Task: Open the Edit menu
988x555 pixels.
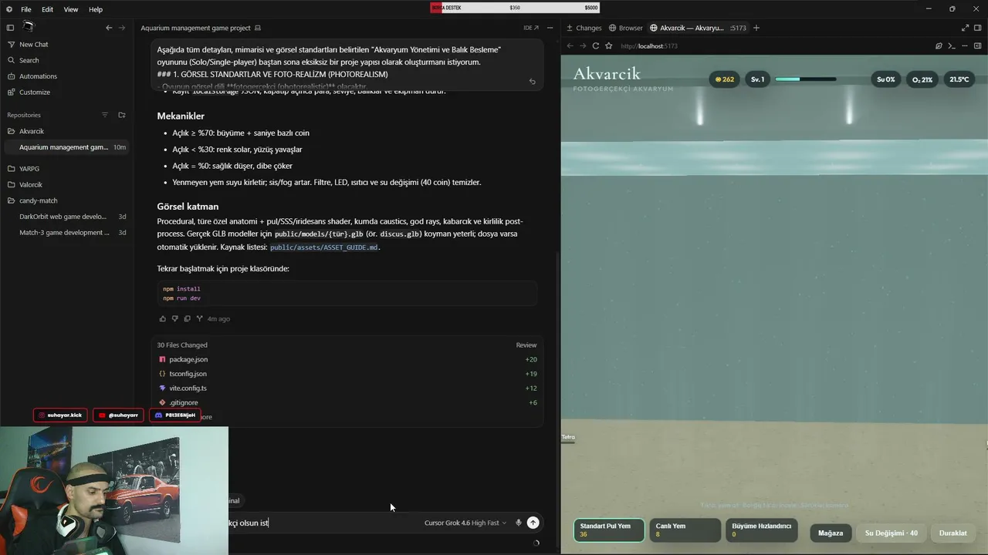Action: click(x=48, y=9)
